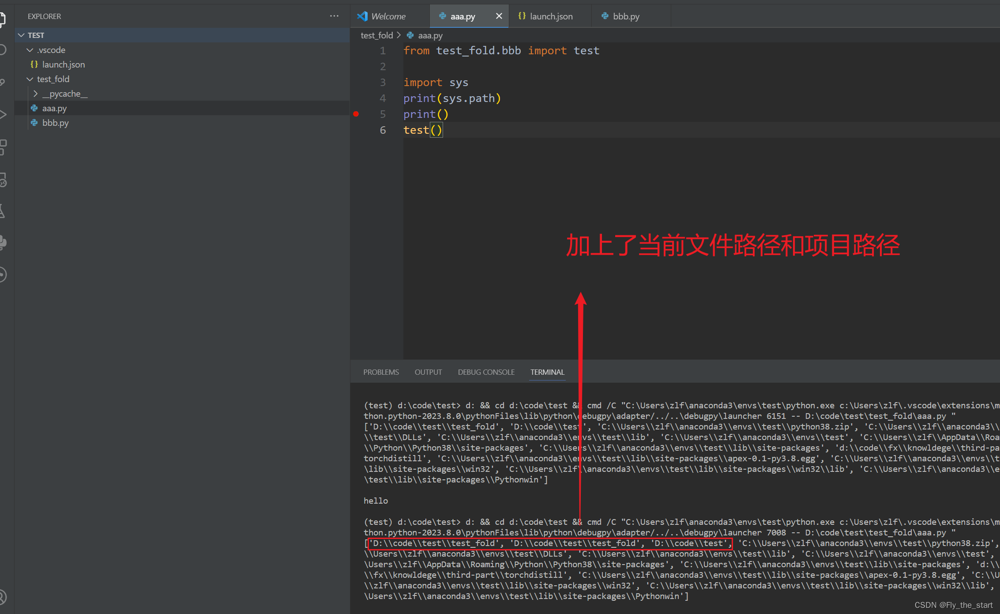Image resolution: width=1000 pixels, height=614 pixels.
Task: Open the Accounts menu icon
Action: click(x=3, y=597)
